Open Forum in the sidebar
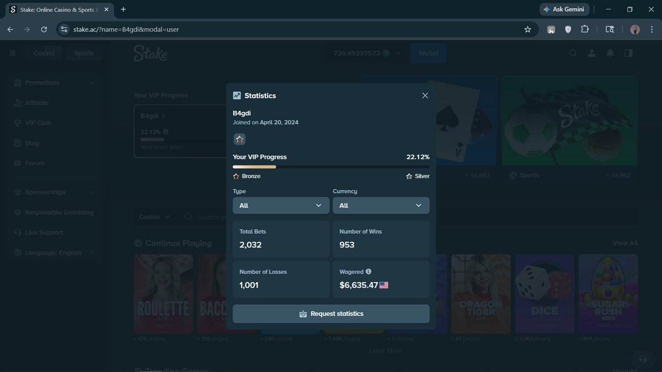This screenshot has height=372, width=662. [x=55, y=163]
